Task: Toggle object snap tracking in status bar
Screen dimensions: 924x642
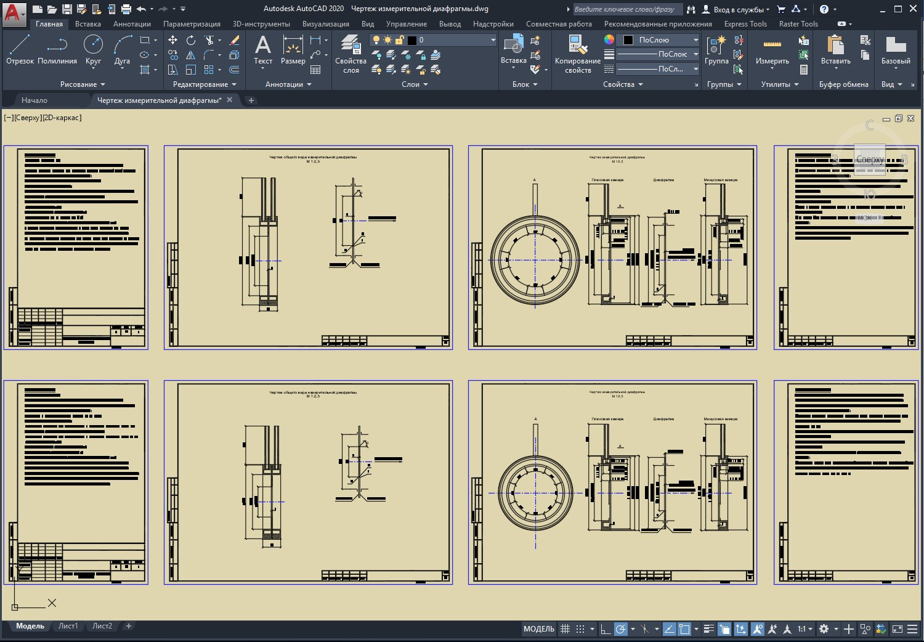Action: point(669,629)
